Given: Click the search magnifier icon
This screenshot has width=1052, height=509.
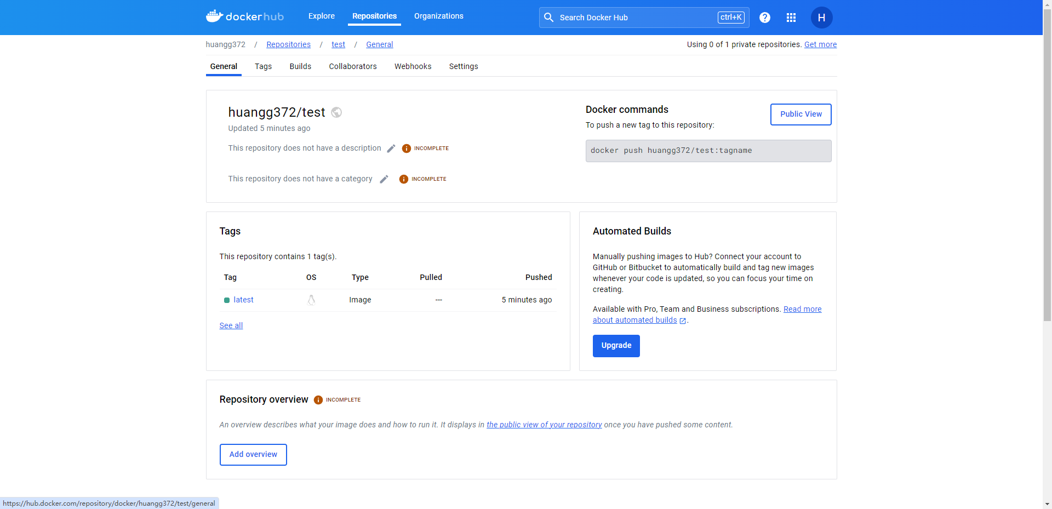Looking at the screenshot, I should pyautogui.click(x=548, y=18).
